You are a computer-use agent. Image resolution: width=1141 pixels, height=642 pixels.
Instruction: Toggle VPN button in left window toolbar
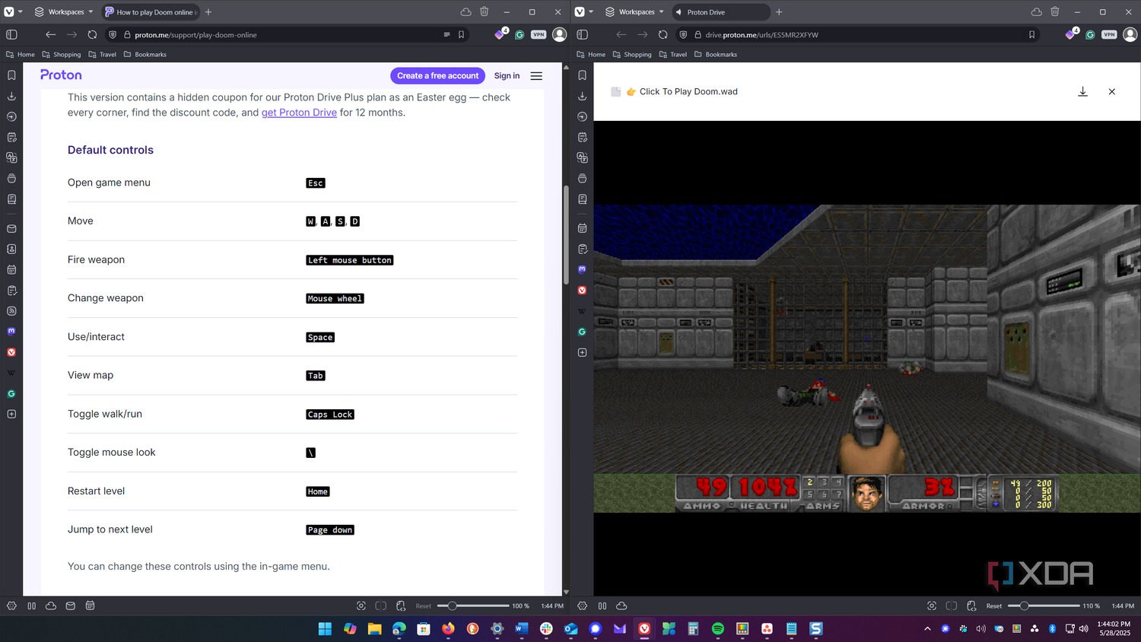[x=539, y=34]
